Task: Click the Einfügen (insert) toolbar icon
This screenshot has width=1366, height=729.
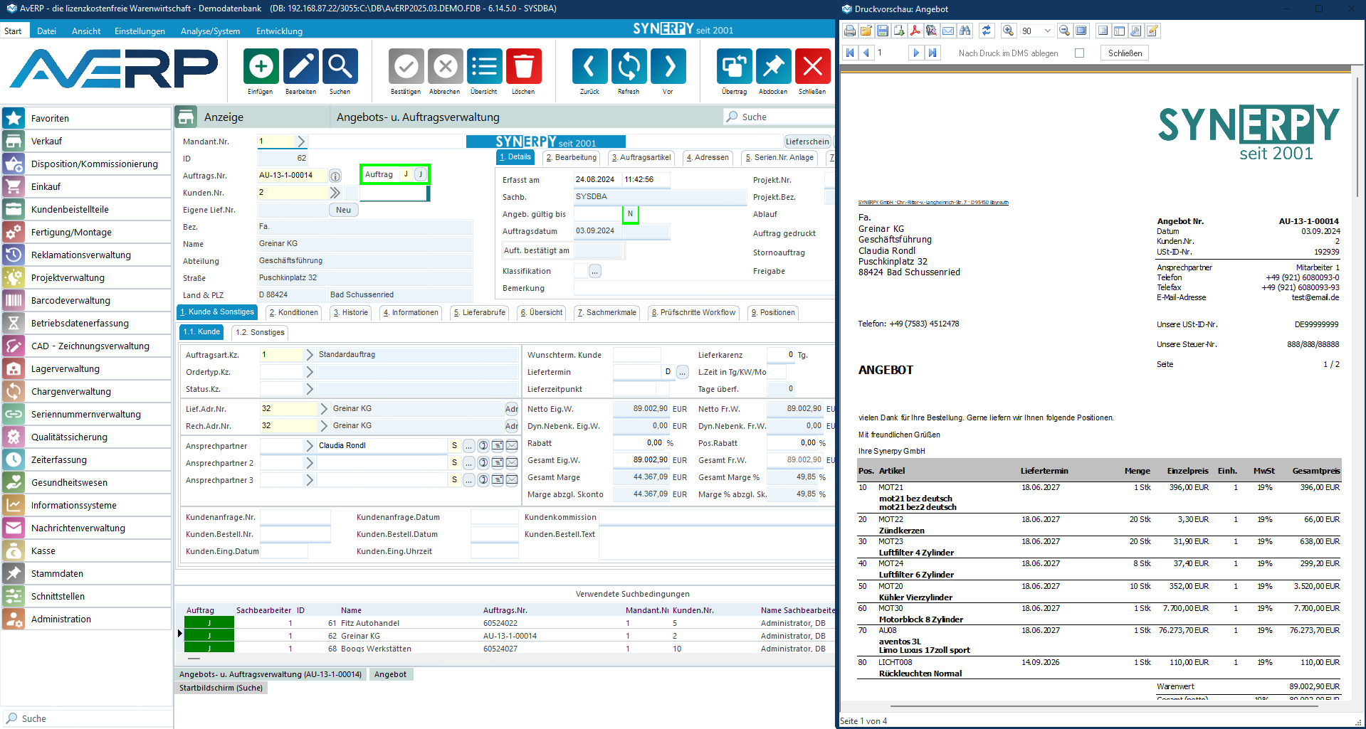Action: (261, 67)
